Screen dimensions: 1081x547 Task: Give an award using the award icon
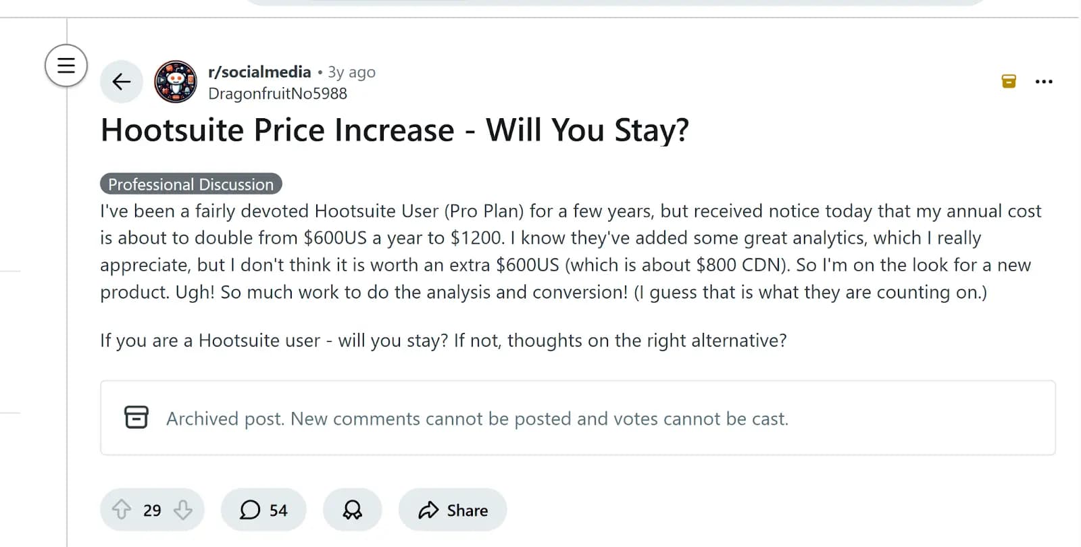tap(352, 510)
